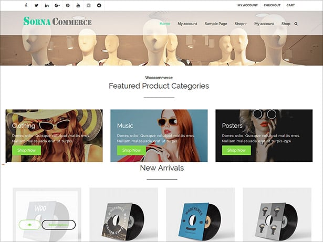Go to the Home menu item
Image resolution: width=323 pixels, height=242 pixels.
point(165,24)
